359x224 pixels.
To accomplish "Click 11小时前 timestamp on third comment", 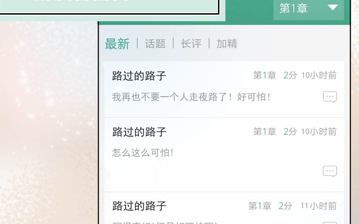I will [318, 206].
